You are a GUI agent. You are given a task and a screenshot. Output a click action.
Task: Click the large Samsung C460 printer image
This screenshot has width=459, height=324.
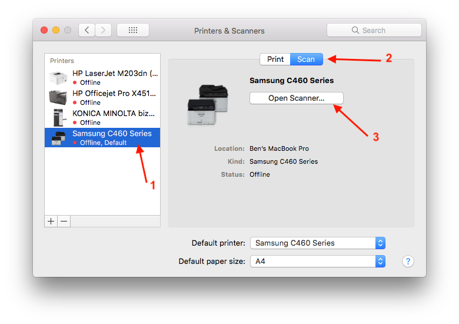click(208, 105)
